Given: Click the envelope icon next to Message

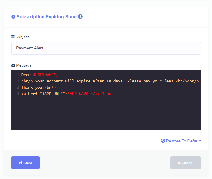Looking at the screenshot, I should pos(13,65).
